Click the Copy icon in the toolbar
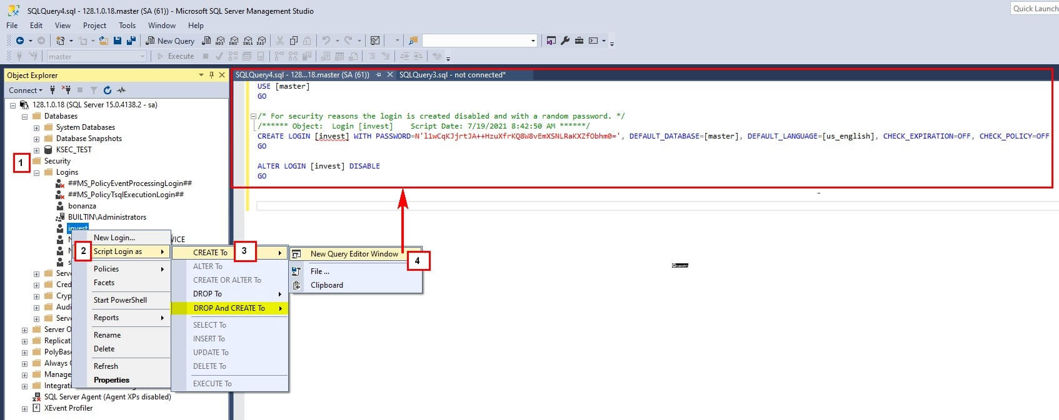 click(294, 41)
